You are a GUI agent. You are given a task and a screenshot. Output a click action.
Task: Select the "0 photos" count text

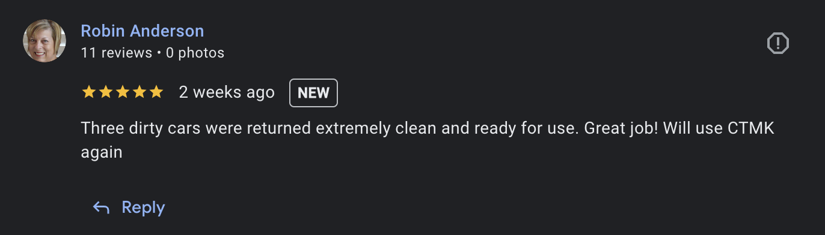[195, 53]
